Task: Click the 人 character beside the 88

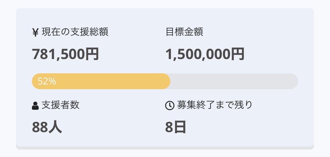Action: pyautogui.click(x=55, y=127)
